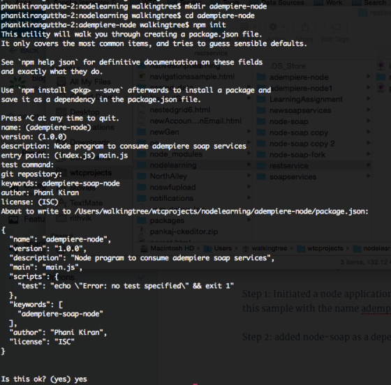This screenshot has height=385, width=391.
Task: Click the Macintosh HD icon in path bar
Action: coord(145,248)
